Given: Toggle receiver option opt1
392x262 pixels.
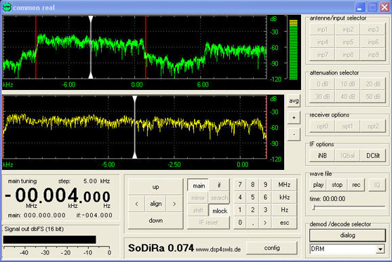Looking at the screenshot, I should click(x=348, y=126).
